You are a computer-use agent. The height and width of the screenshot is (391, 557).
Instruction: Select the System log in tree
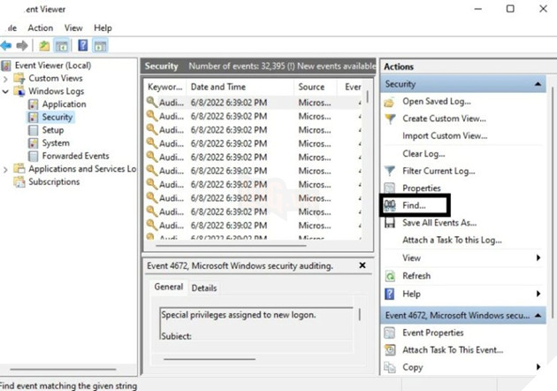point(55,143)
